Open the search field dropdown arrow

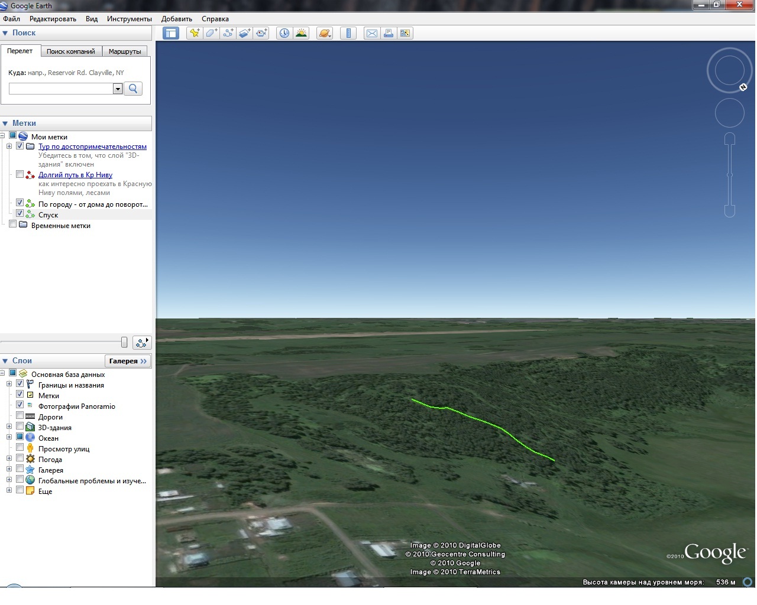[118, 89]
